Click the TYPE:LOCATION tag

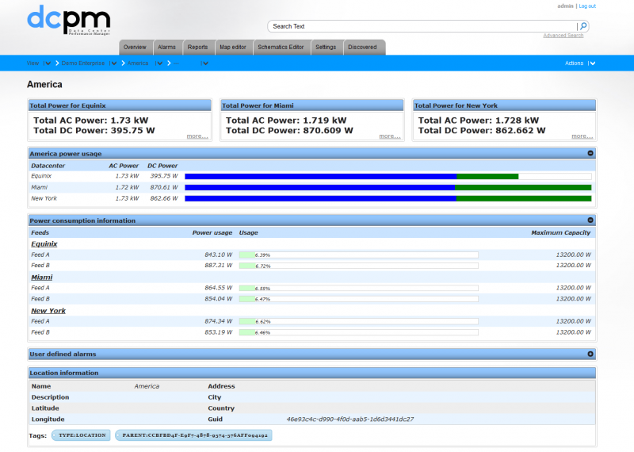(x=81, y=435)
